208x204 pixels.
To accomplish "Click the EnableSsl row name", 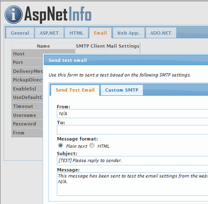I will 25,89.
